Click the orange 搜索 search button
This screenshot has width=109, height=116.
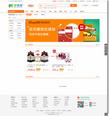click(x=73, y=5)
